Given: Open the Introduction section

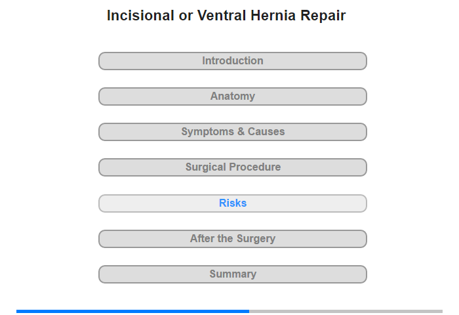Looking at the screenshot, I should pyautogui.click(x=233, y=61).
